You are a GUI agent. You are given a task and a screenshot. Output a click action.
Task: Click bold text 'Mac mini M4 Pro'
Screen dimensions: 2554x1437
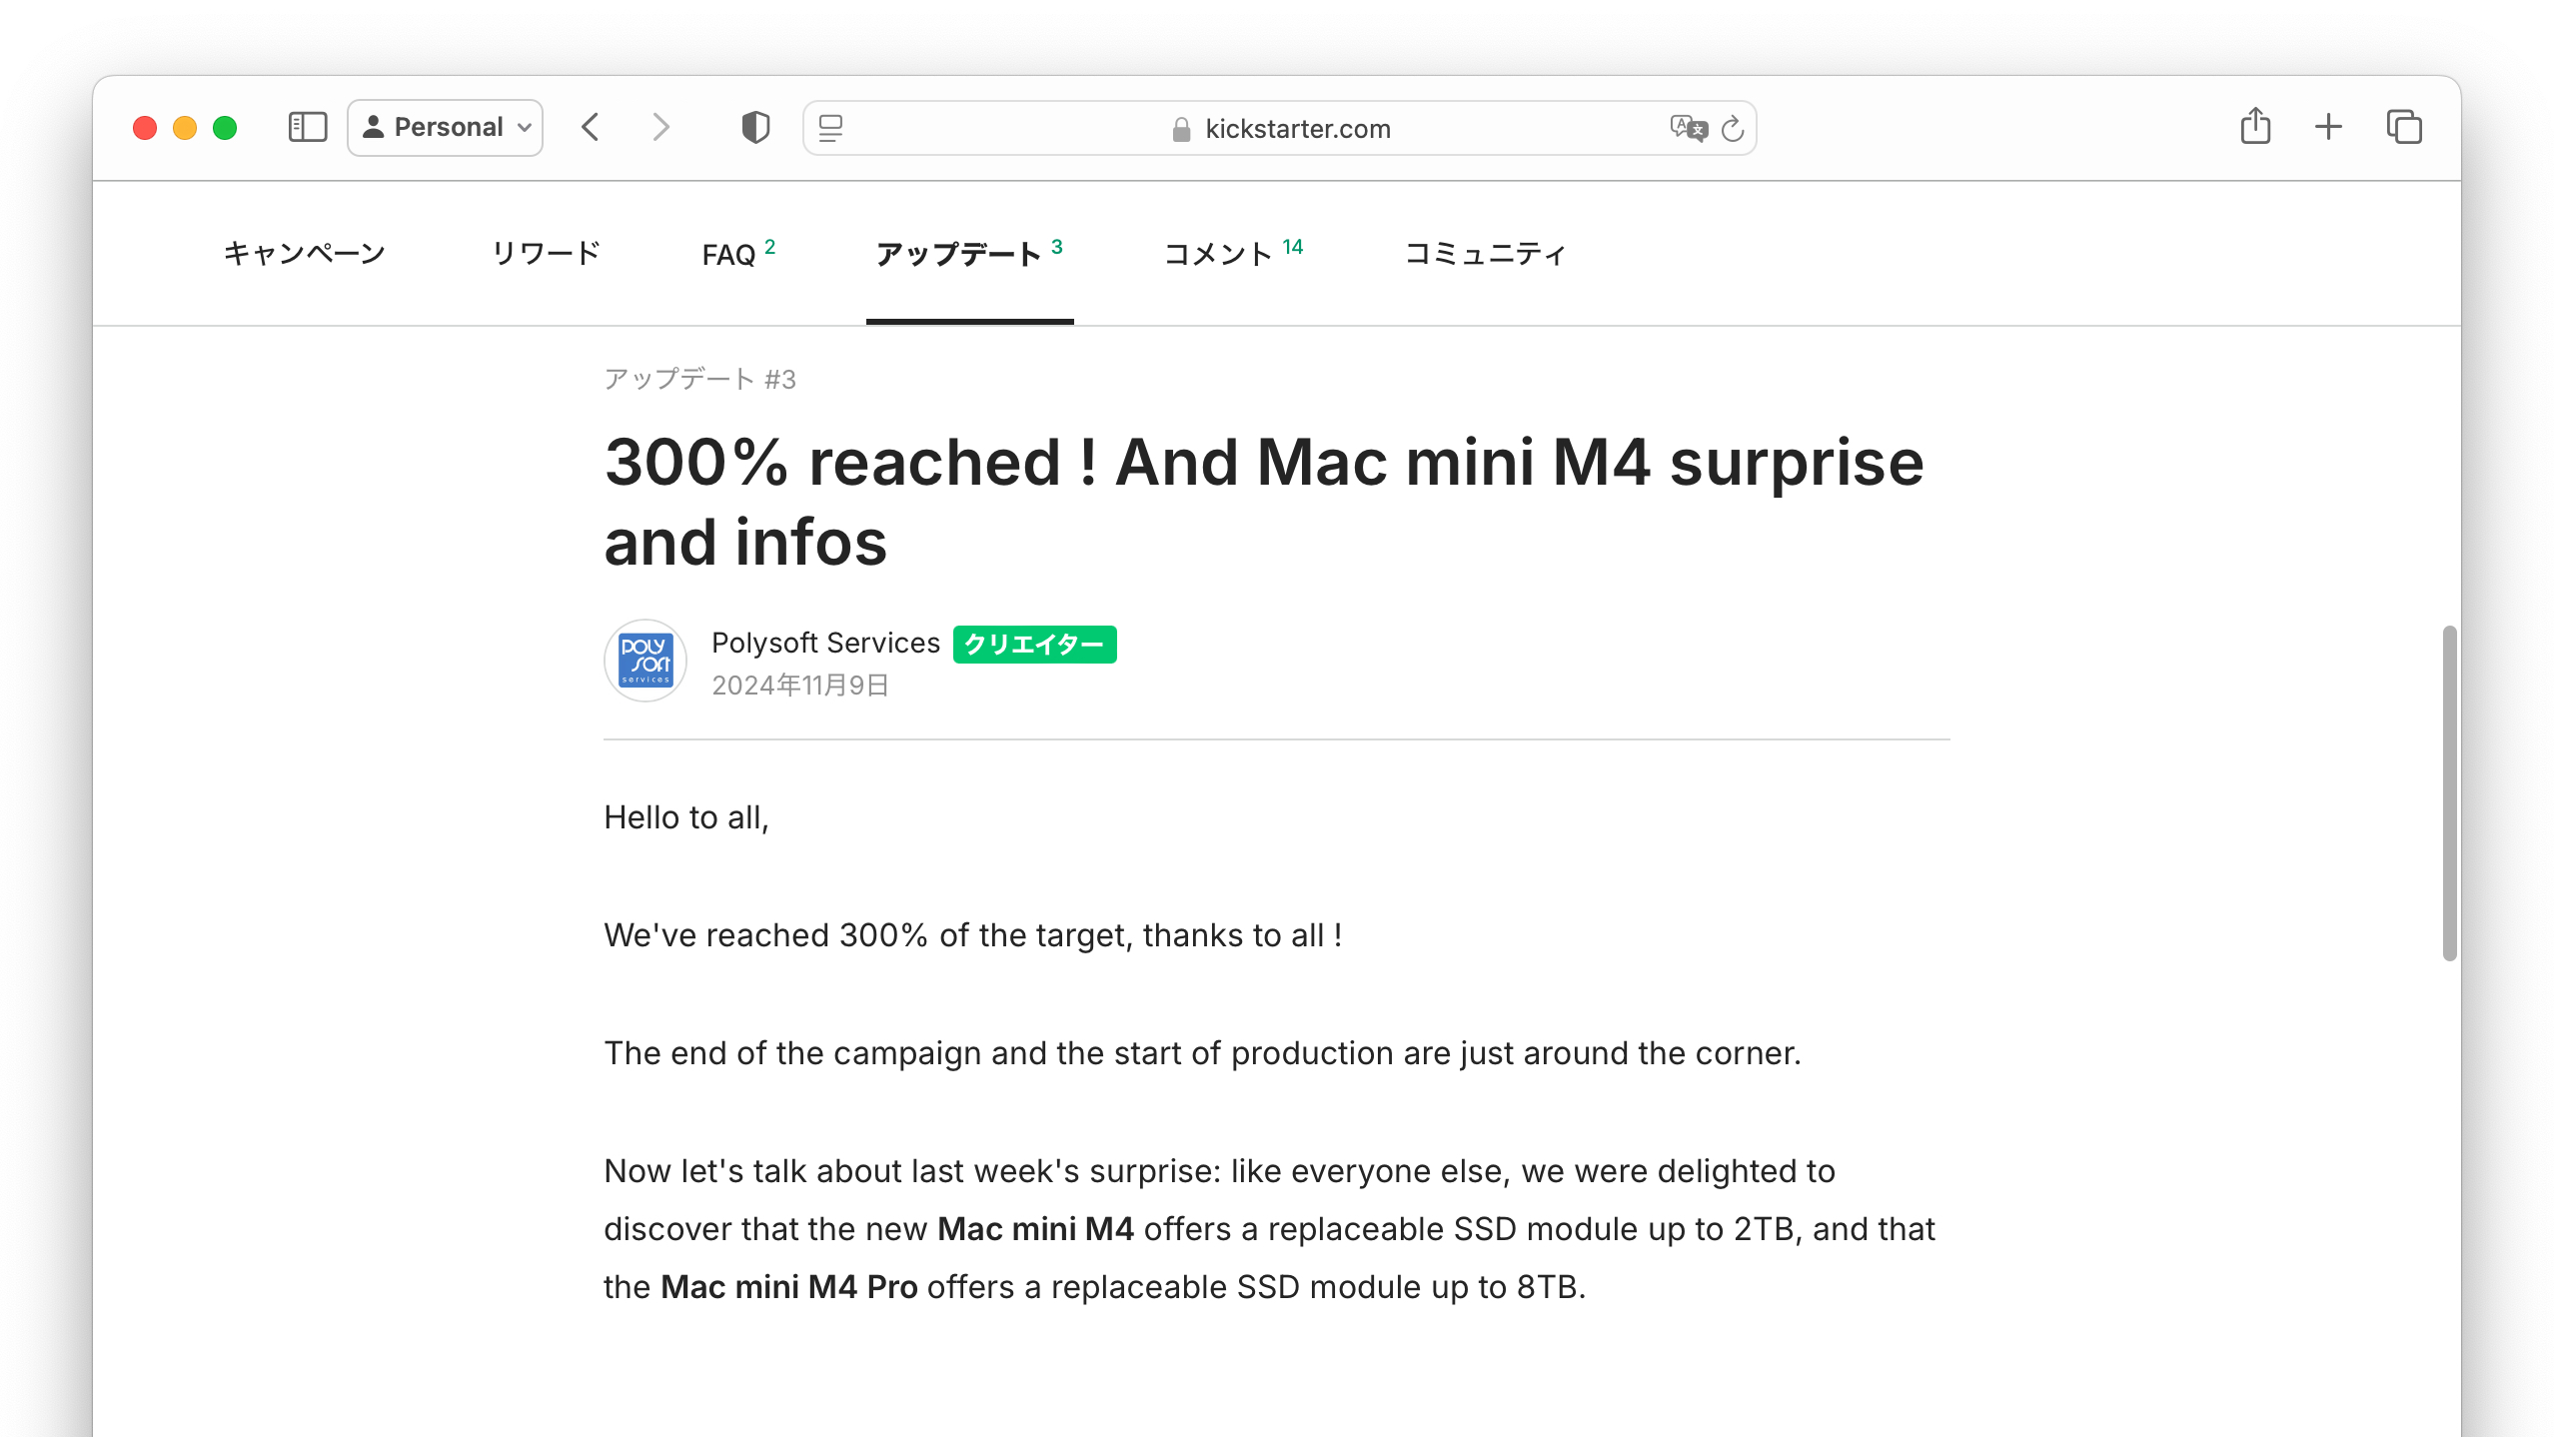click(x=789, y=1287)
